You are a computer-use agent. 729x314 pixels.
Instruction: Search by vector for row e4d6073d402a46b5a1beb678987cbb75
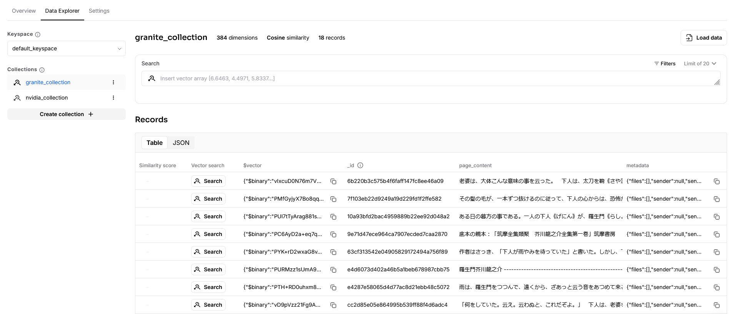point(208,269)
